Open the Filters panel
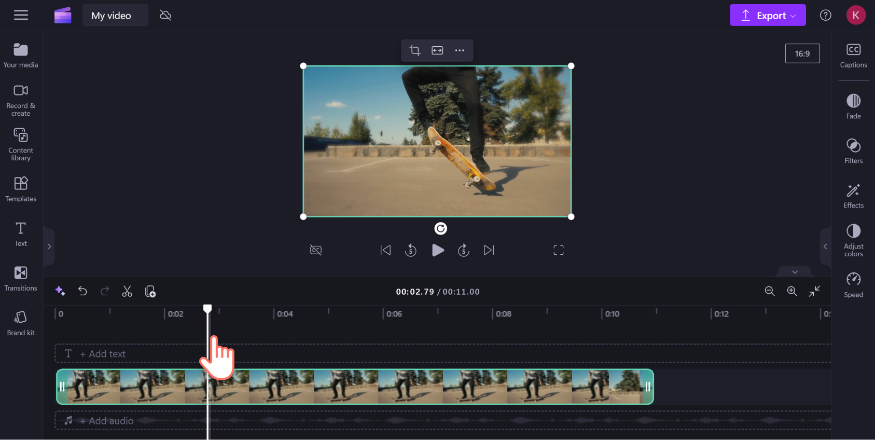Screen dimensions: 875x440 [853, 151]
